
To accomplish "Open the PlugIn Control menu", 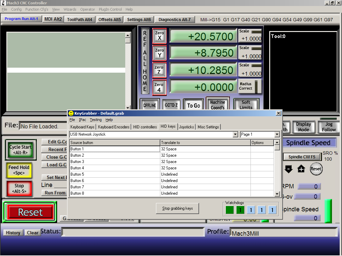I will pos(110,9).
